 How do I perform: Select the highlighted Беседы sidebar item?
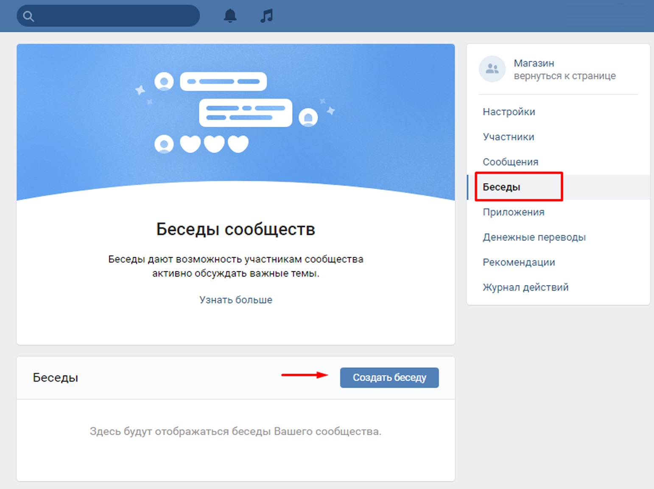(x=501, y=187)
